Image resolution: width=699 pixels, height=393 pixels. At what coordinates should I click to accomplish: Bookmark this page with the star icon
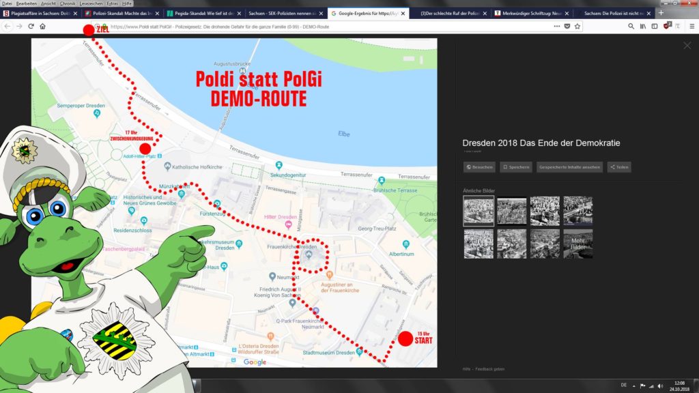[x=577, y=27]
